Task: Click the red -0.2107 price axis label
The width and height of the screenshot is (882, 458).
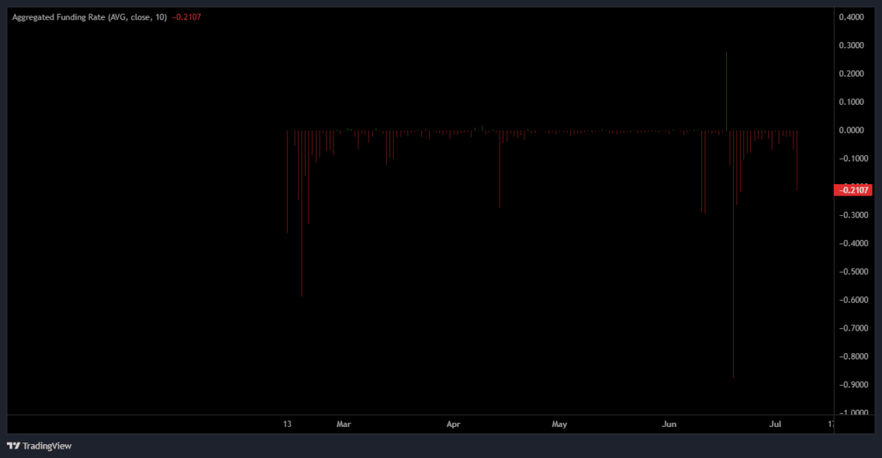Action: (x=853, y=190)
